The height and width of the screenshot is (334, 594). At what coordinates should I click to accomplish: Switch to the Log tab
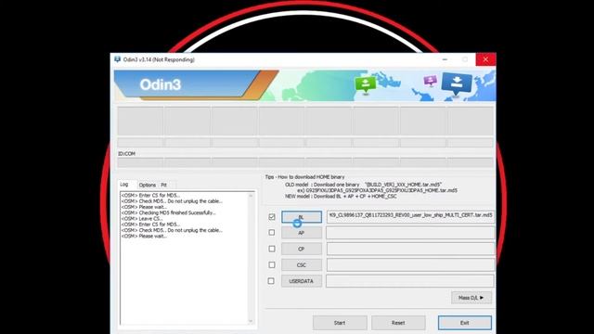(x=124, y=185)
